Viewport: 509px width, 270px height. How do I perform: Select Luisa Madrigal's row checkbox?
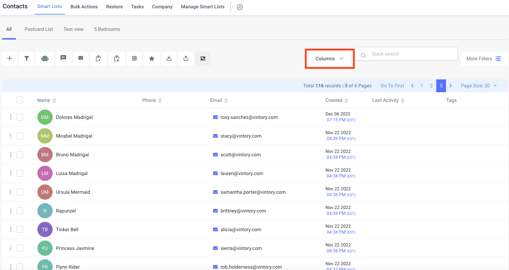point(20,173)
